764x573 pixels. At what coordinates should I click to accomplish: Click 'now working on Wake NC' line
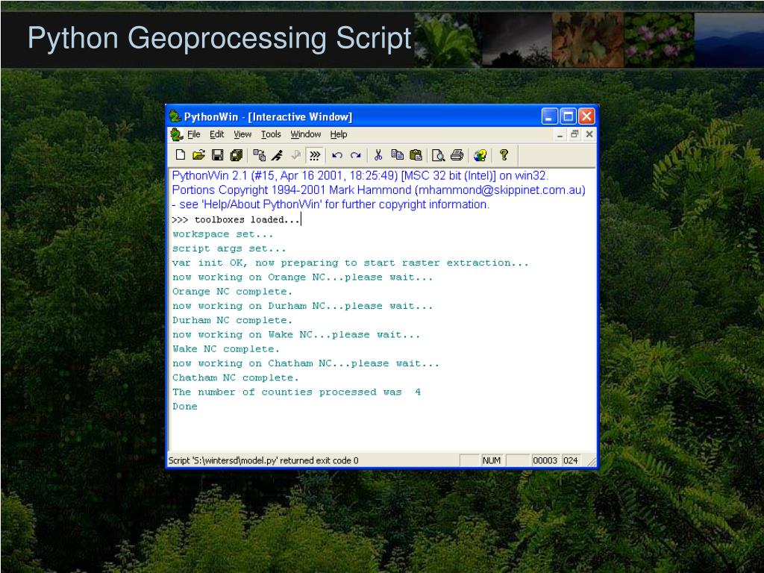click(x=296, y=335)
